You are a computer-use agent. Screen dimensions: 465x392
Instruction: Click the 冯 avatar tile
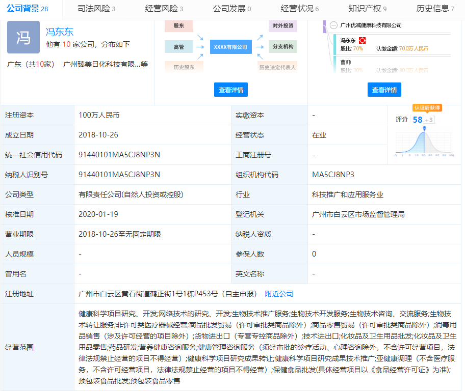tap(23, 37)
